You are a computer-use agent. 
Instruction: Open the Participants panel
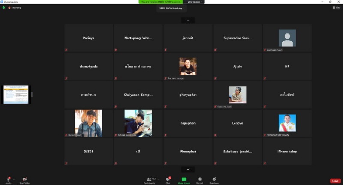[x=149, y=179]
